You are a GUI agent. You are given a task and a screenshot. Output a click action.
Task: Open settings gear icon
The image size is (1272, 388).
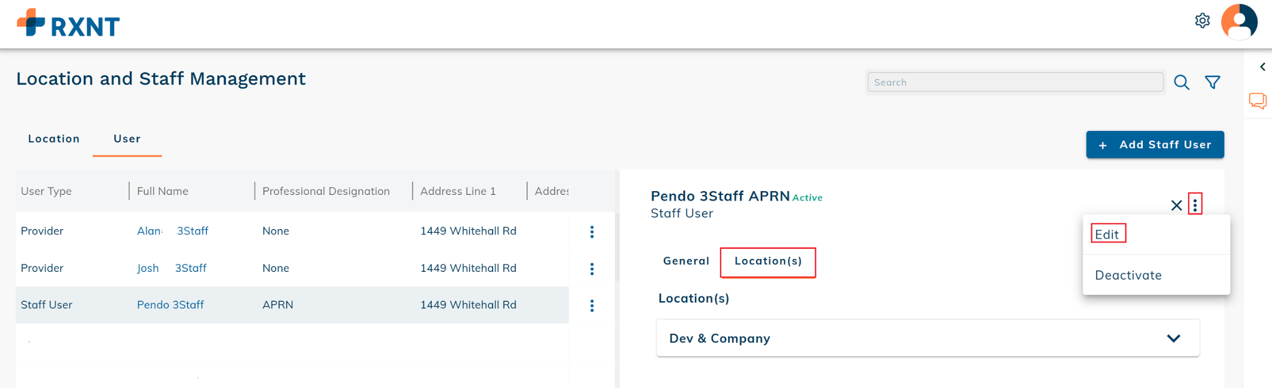tap(1202, 21)
